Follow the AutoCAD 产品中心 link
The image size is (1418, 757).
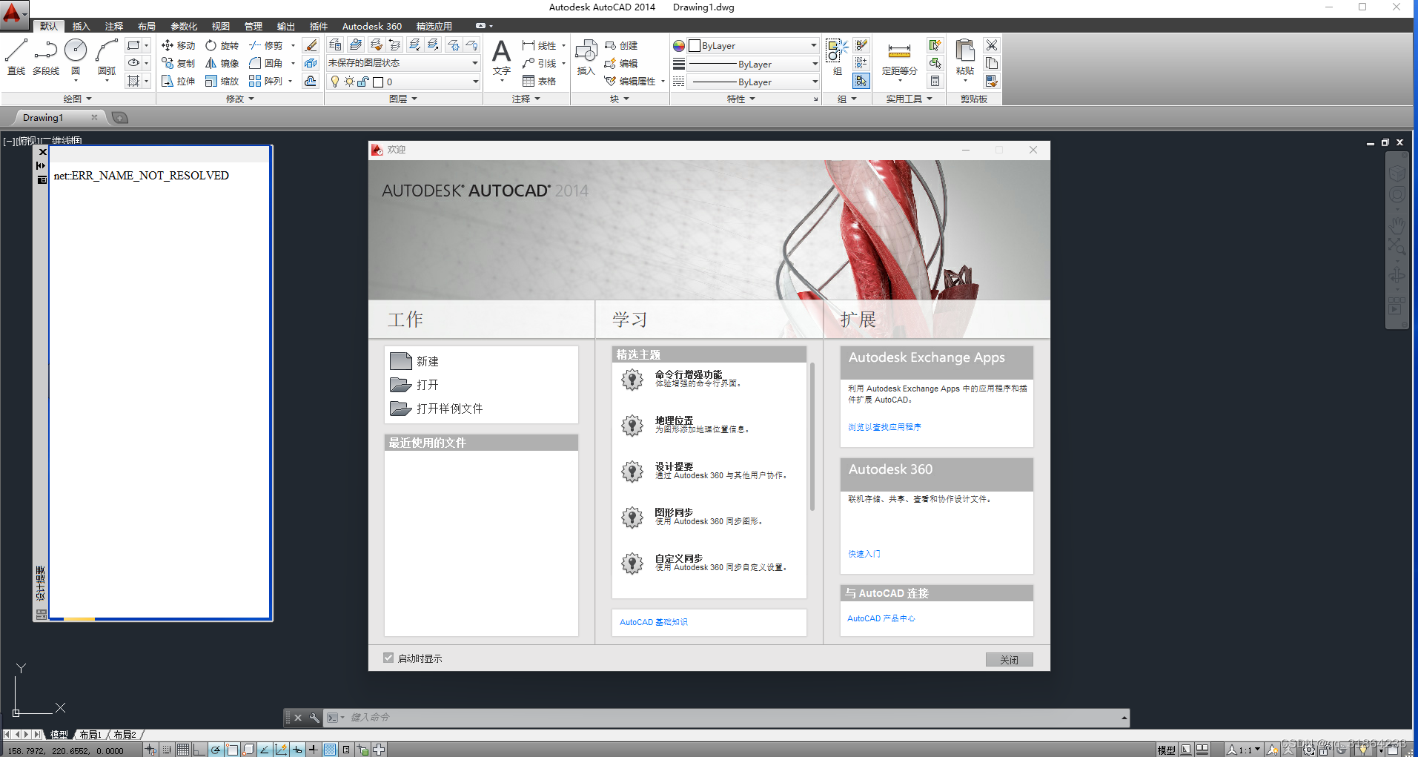click(881, 618)
